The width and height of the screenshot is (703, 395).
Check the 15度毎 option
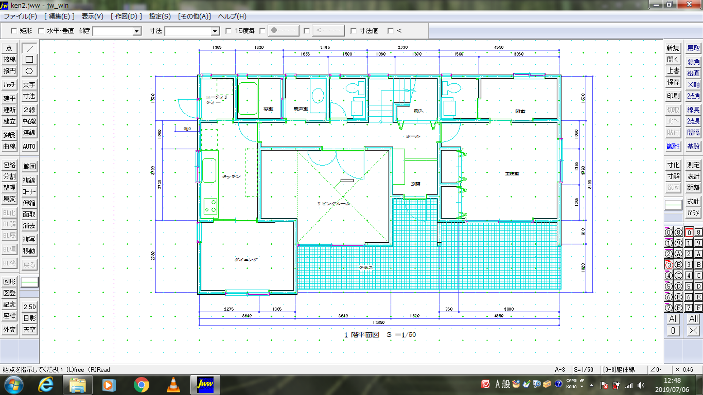click(x=229, y=31)
